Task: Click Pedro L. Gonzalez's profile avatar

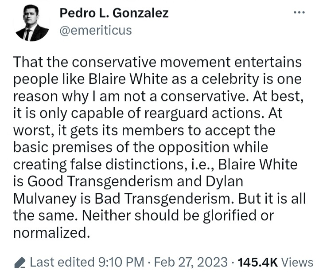Action: pos(32,23)
